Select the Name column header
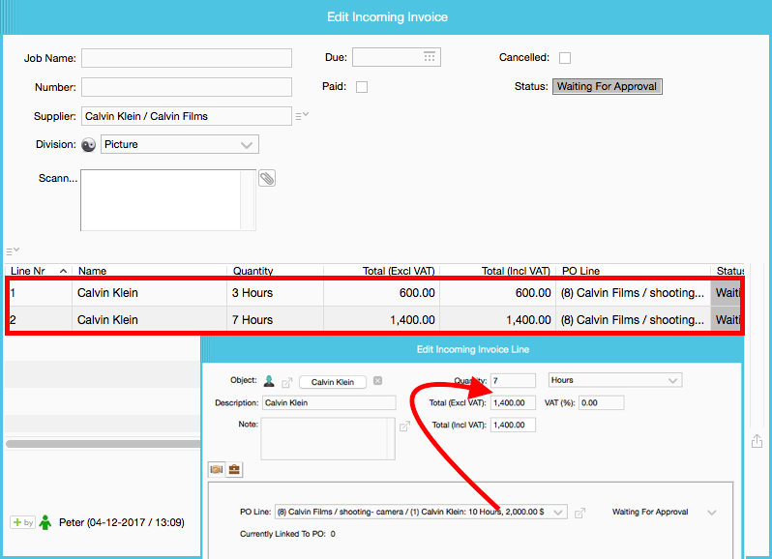This screenshot has height=559, width=772. (149, 271)
